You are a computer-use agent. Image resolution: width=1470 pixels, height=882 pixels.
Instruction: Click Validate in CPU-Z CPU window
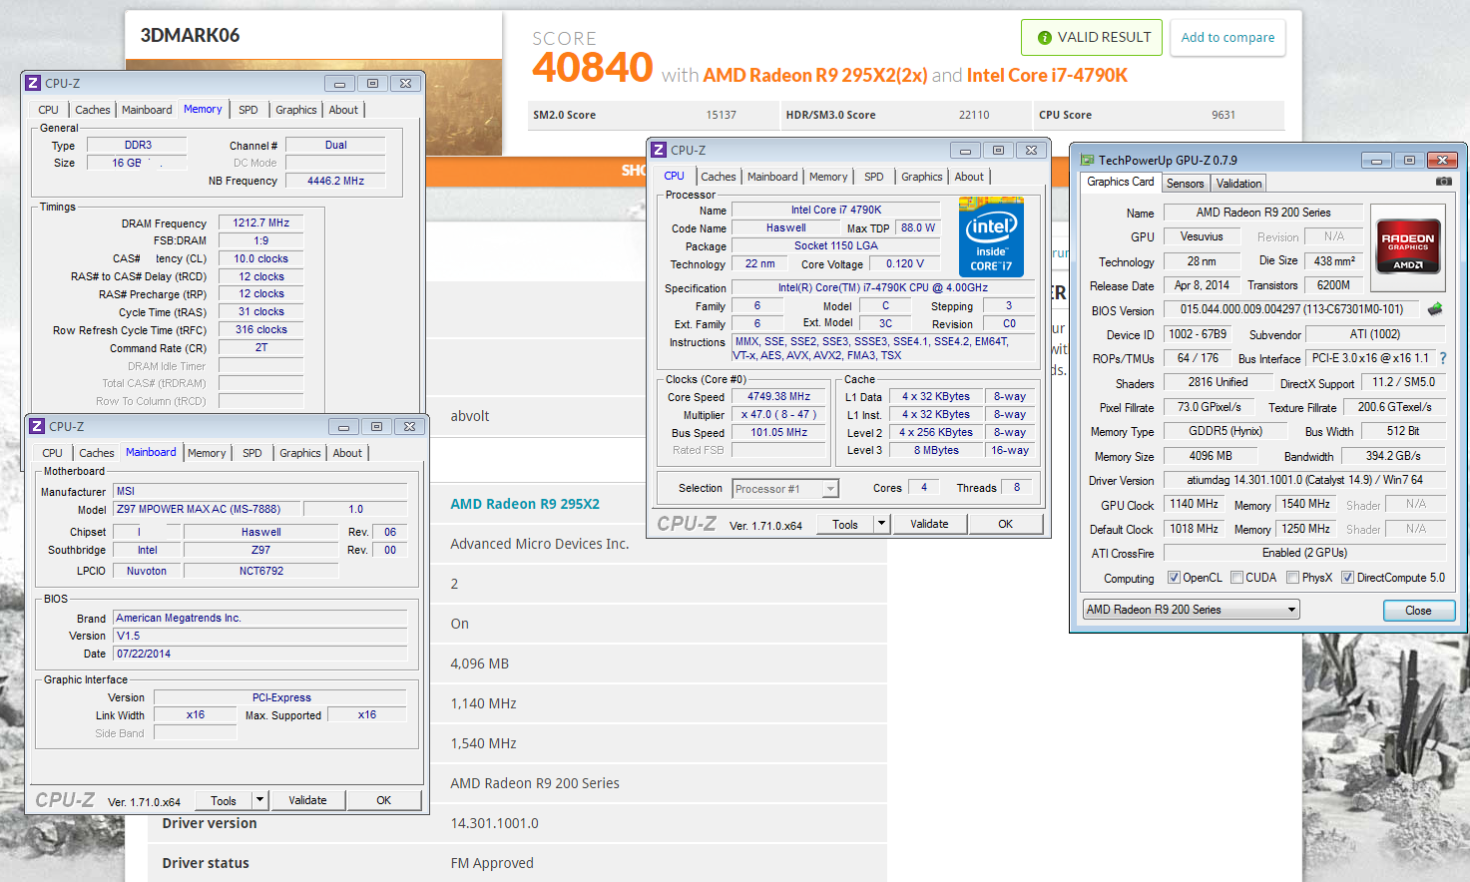coord(929,524)
